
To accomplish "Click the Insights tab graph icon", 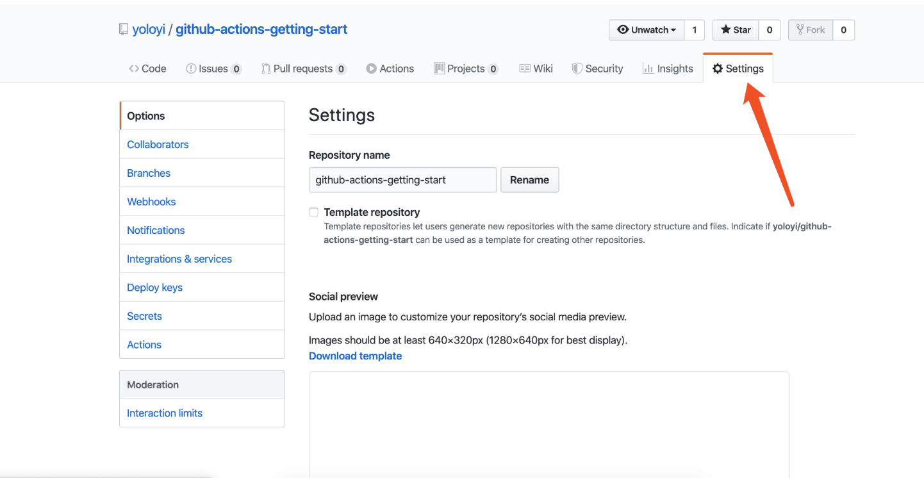I will 648,69.
